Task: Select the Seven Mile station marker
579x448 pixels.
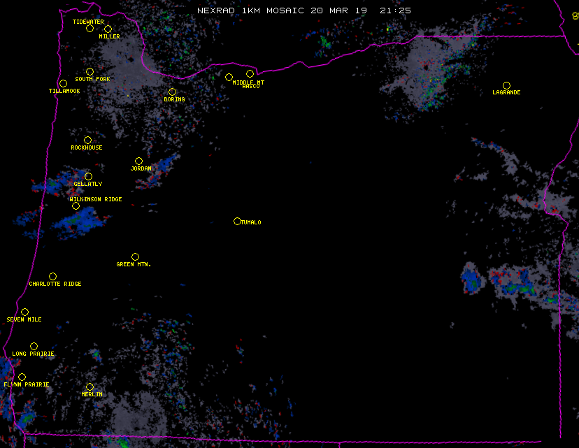Action: (24, 312)
